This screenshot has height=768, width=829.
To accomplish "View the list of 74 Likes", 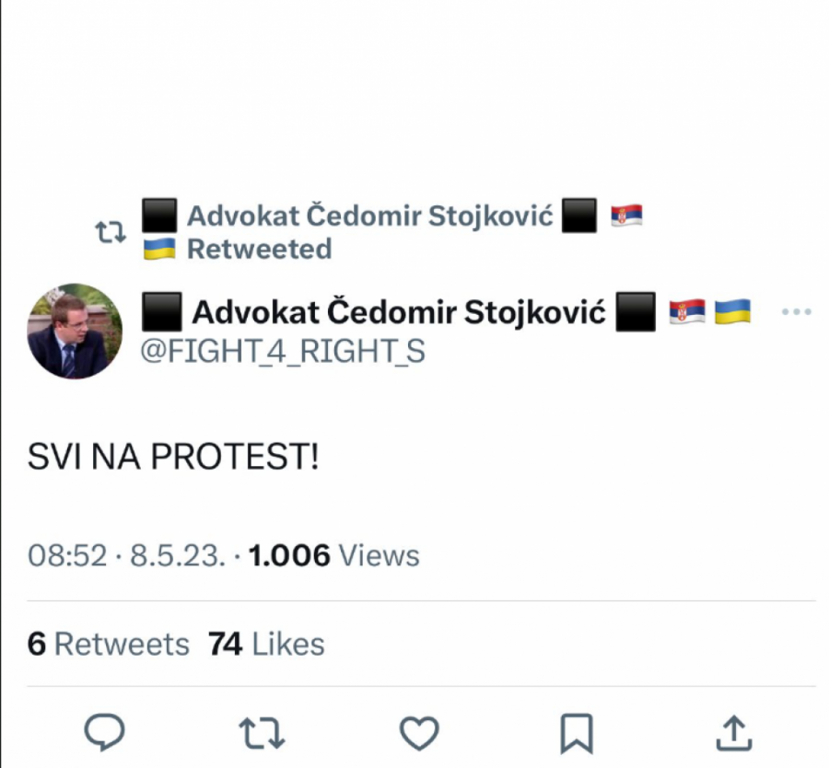I will coord(266,644).
